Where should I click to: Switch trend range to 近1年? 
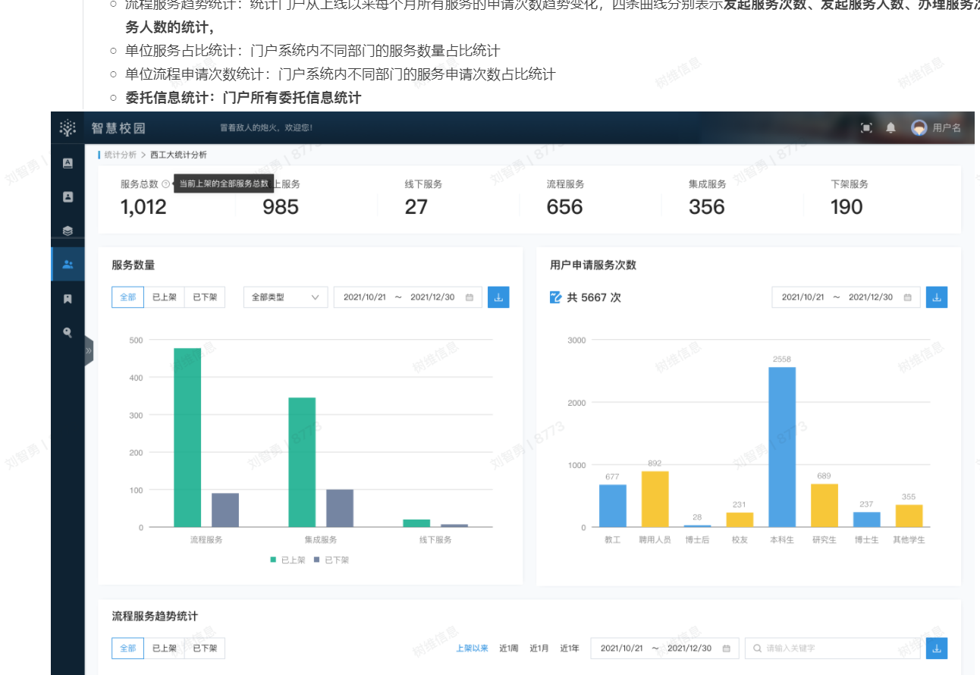(570, 648)
